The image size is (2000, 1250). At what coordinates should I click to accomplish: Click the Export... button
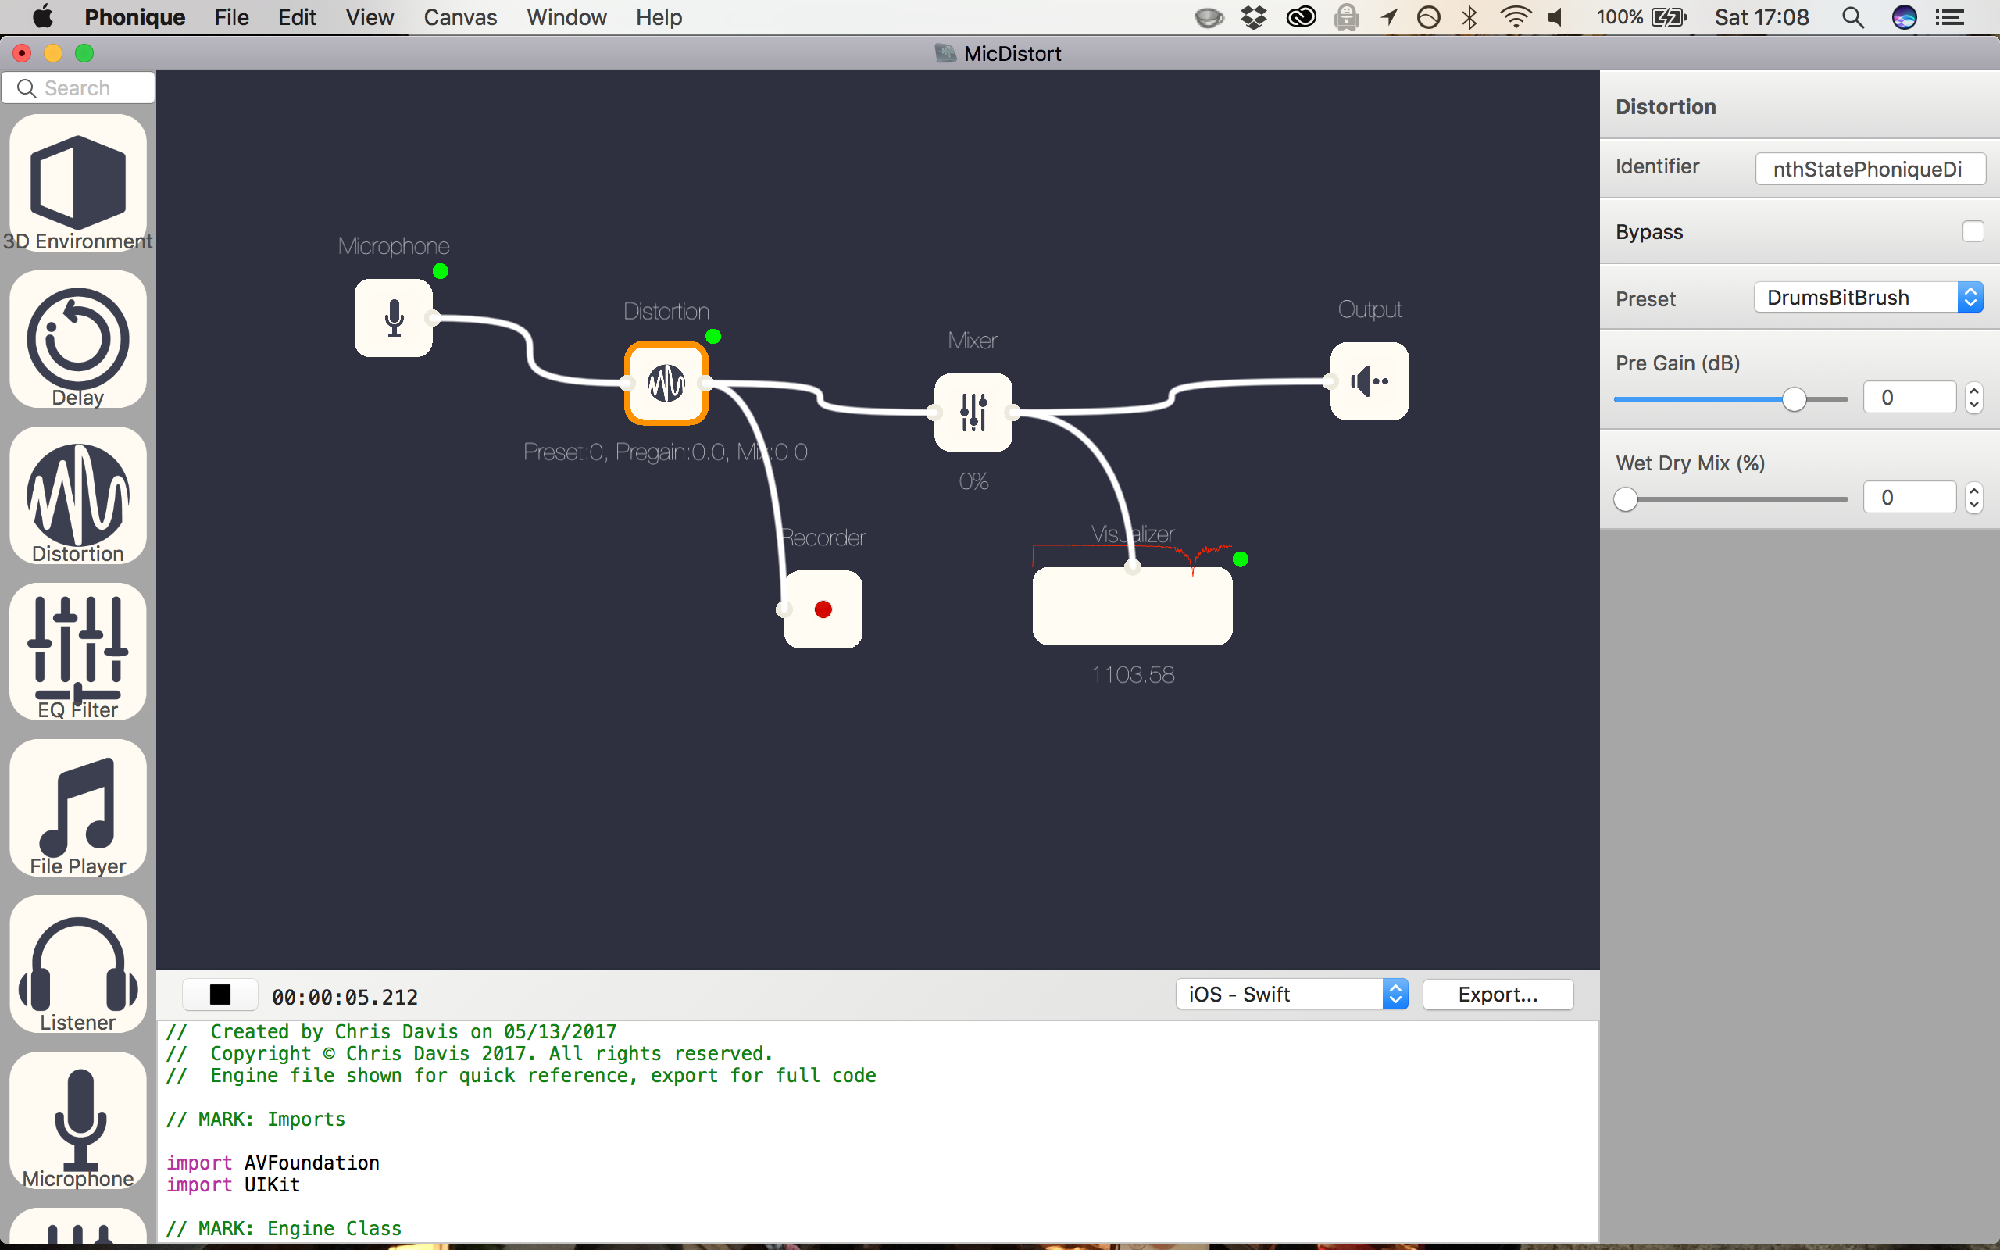coord(1497,995)
